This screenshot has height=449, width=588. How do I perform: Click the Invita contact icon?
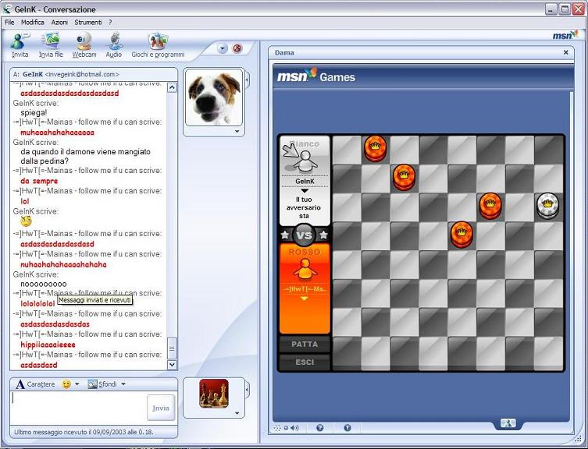click(x=20, y=45)
